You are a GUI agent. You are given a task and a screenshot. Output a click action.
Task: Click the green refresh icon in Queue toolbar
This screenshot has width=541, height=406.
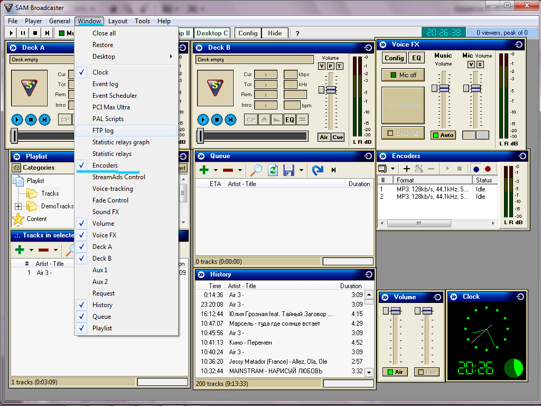273,170
